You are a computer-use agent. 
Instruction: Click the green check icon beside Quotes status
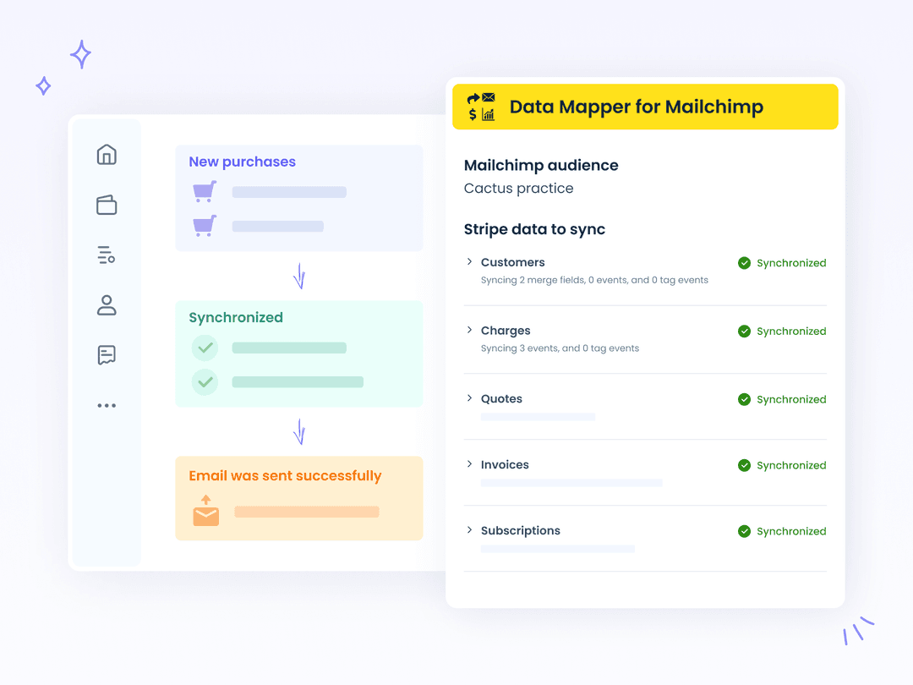pyautogui.click(x=744, y=399)
